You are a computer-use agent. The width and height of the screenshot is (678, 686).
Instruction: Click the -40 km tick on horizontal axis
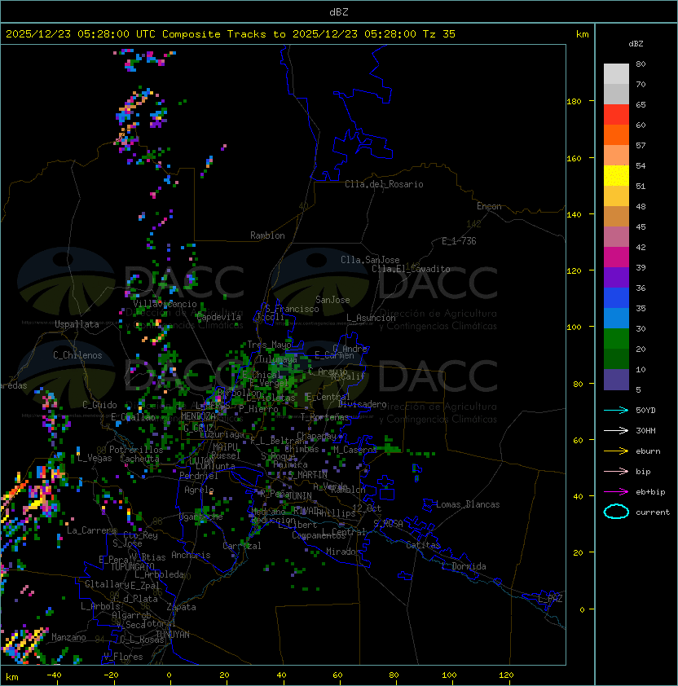coord(54,675)
